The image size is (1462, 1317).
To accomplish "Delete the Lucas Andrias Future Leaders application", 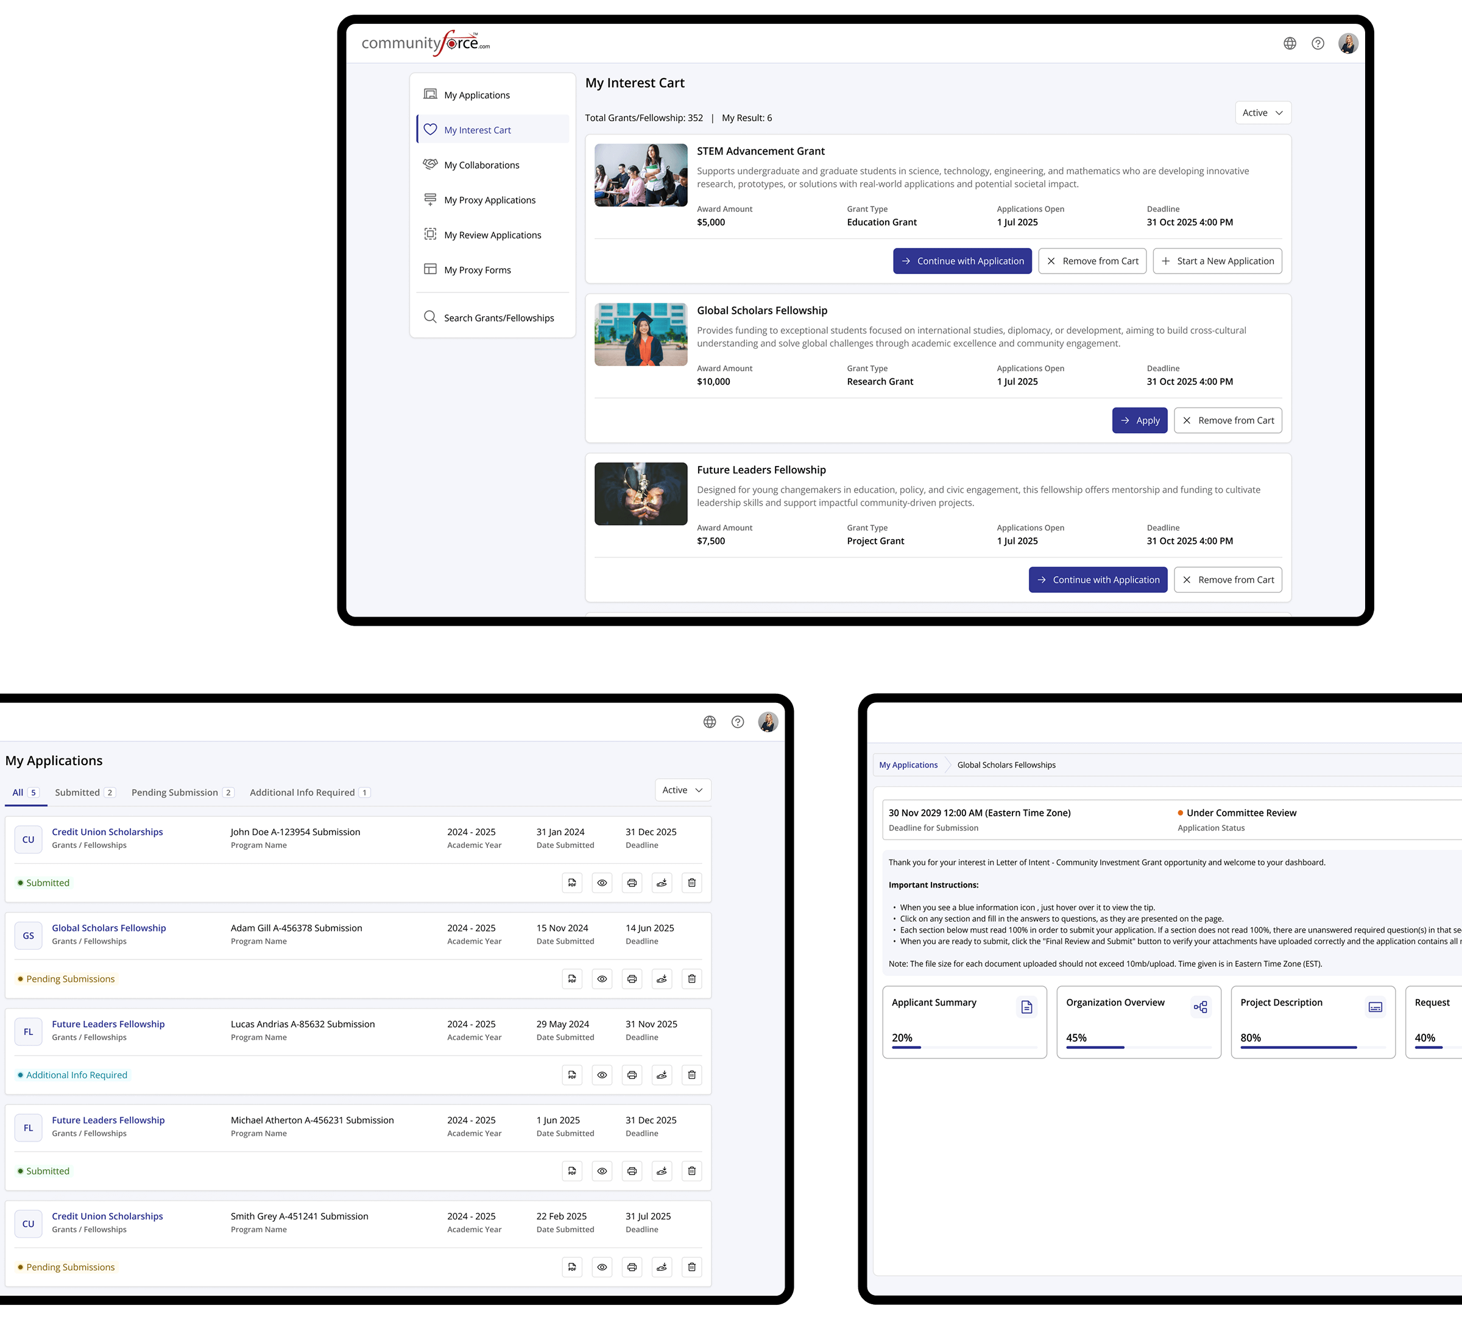I will 692,1075.
